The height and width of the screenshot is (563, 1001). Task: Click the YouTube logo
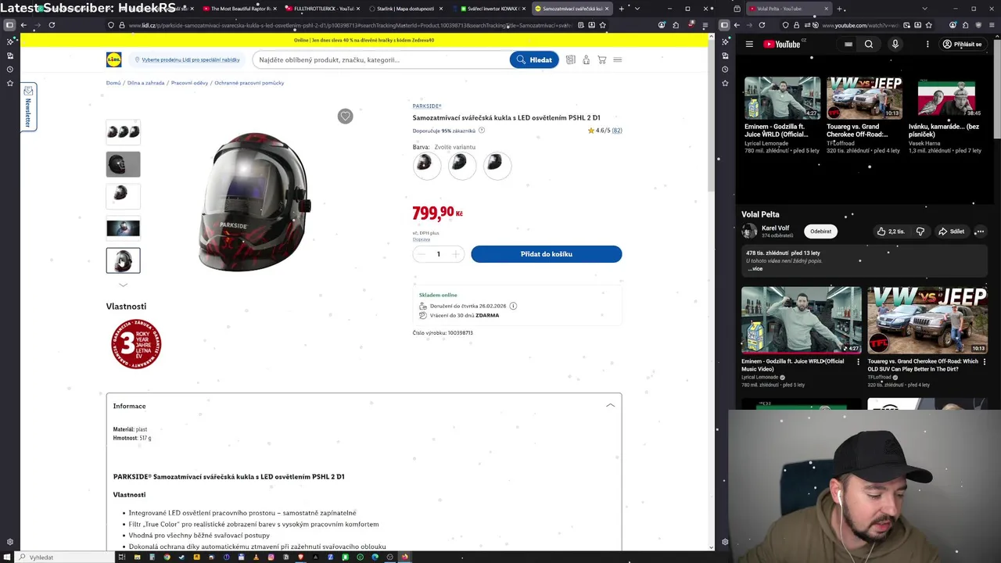click(781, 45)
